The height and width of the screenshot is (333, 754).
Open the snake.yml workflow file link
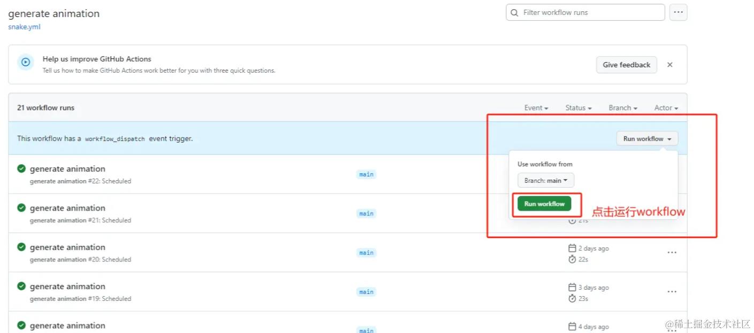24,27
